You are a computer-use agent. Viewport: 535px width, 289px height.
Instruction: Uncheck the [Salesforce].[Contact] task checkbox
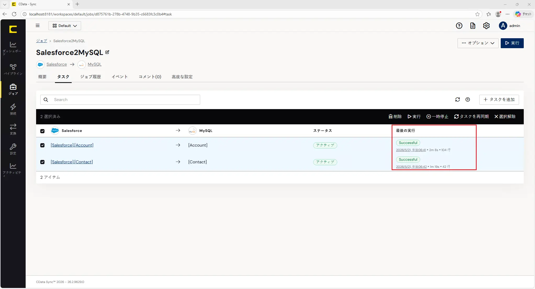tap(42, 162)
